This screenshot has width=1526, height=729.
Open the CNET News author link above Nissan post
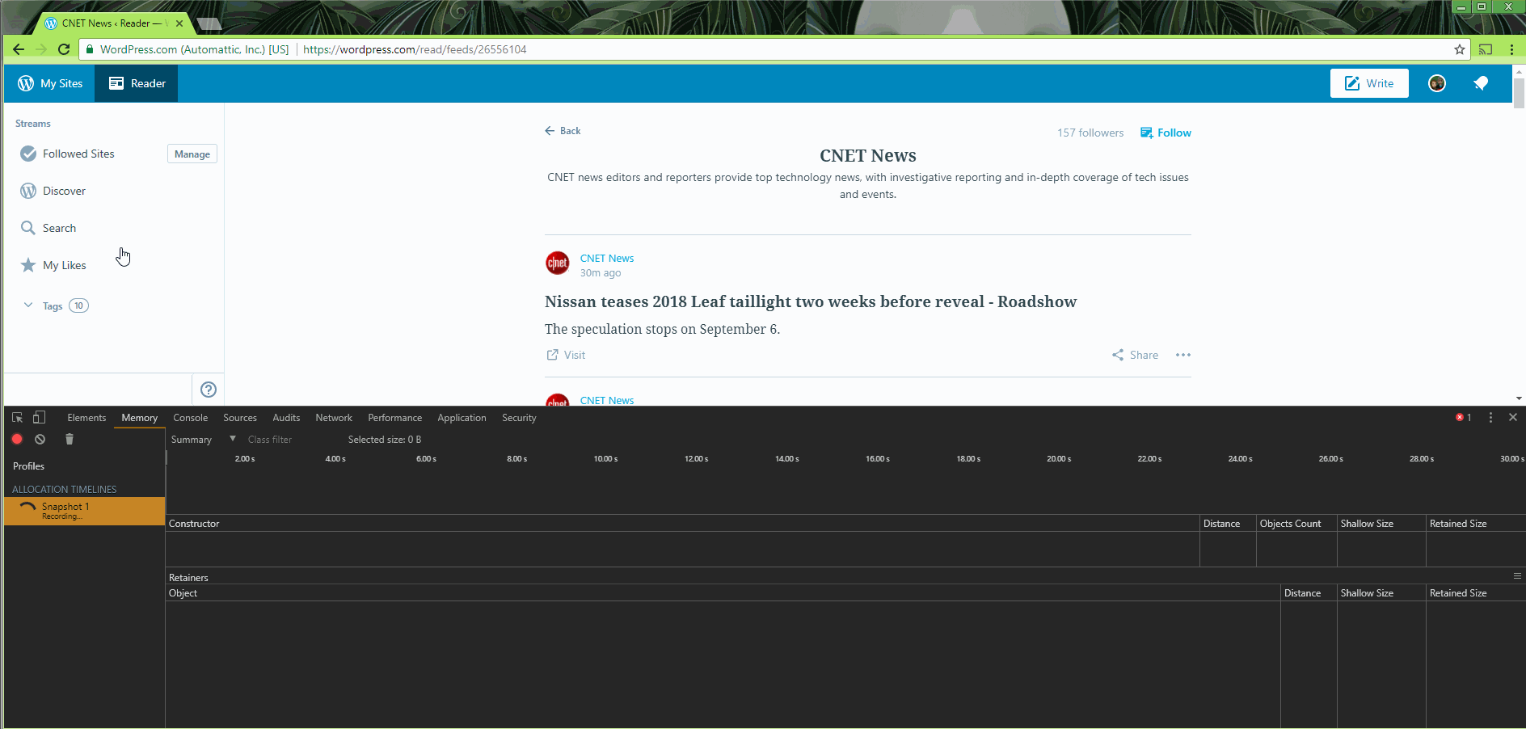(x=607, y=259)
